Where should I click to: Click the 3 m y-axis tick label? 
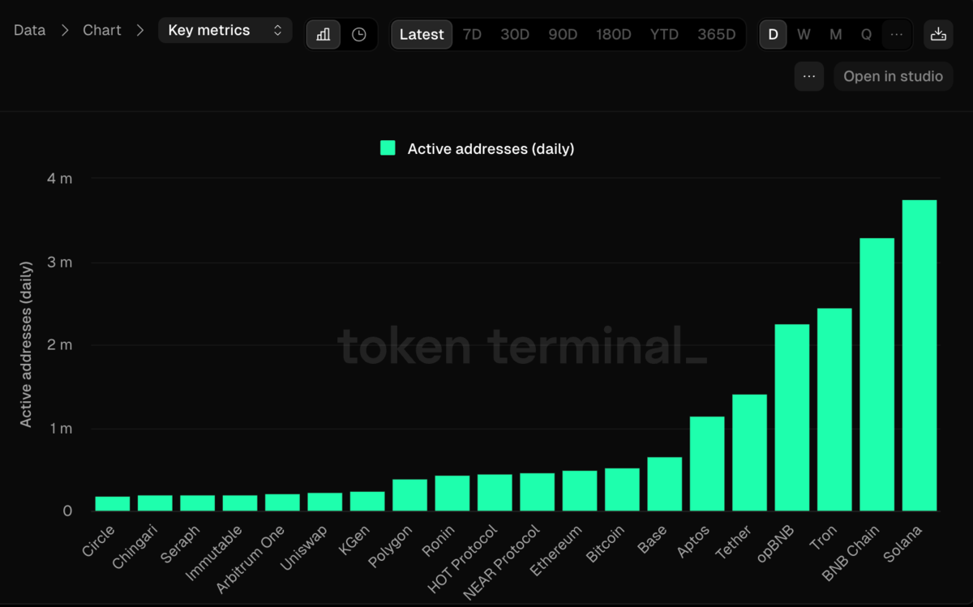pyautogui.click(x=59, y=263)
